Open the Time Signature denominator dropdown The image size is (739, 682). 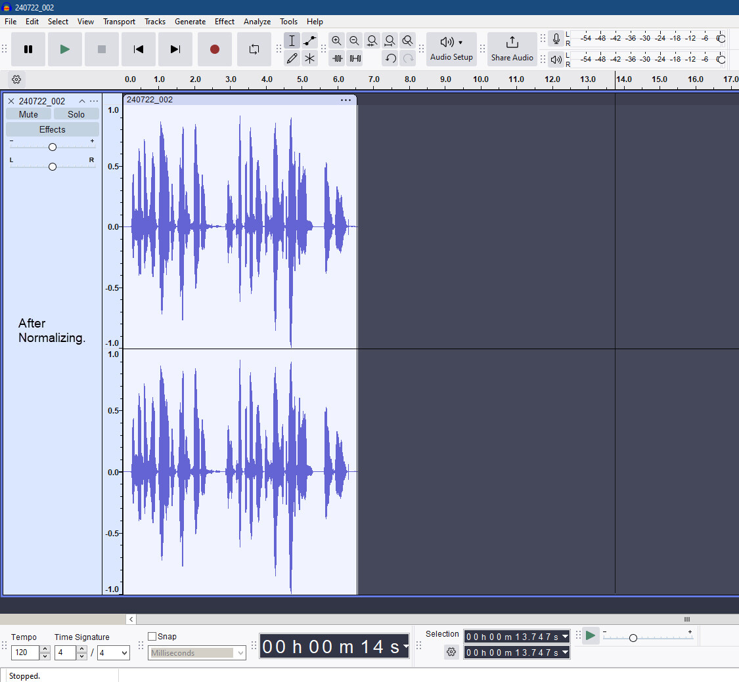(x=113, y=652)
